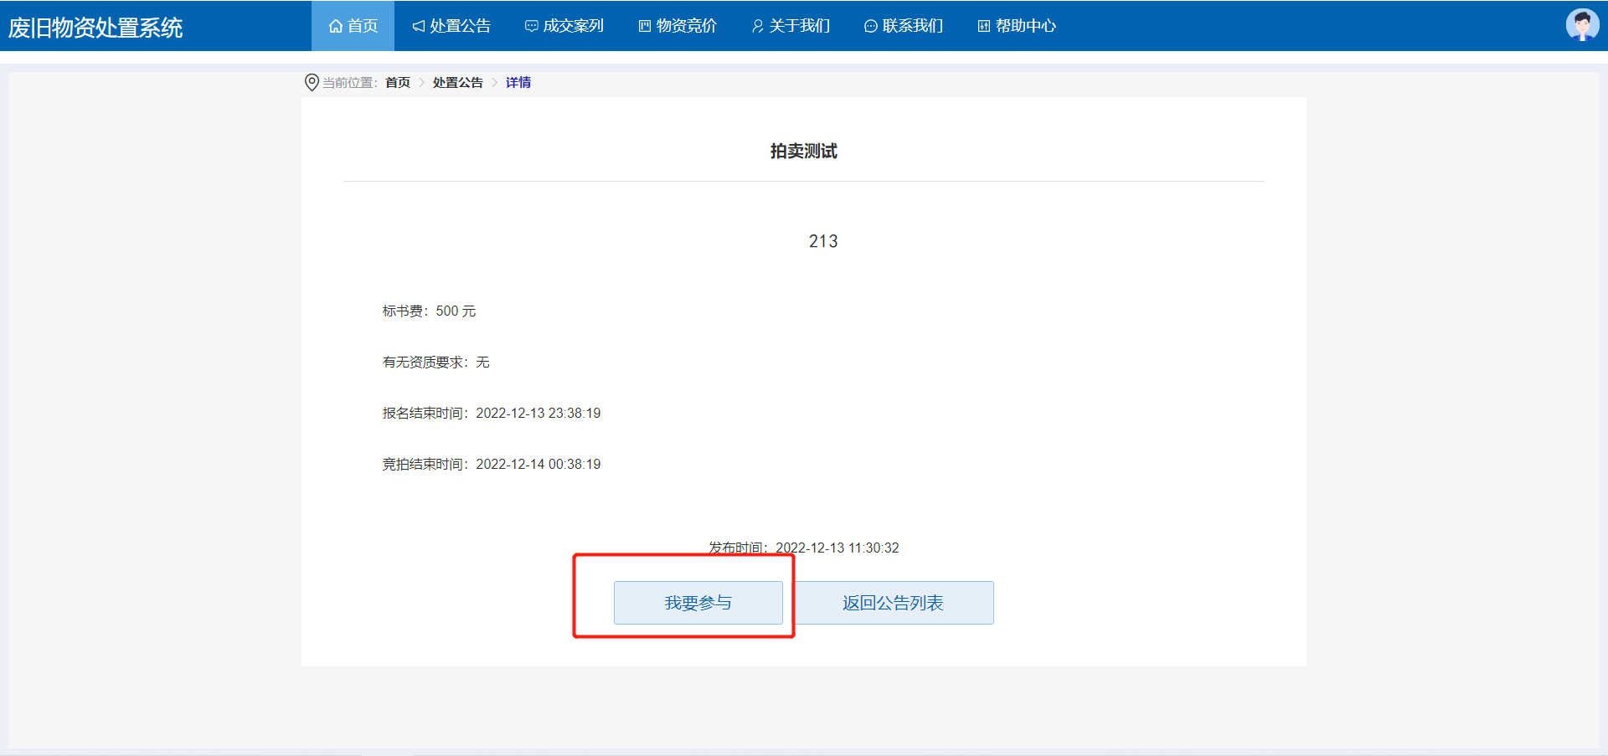
Task: Click the message icon beside 联系我们
Action: pyautogui.click(x=870, y=26)
